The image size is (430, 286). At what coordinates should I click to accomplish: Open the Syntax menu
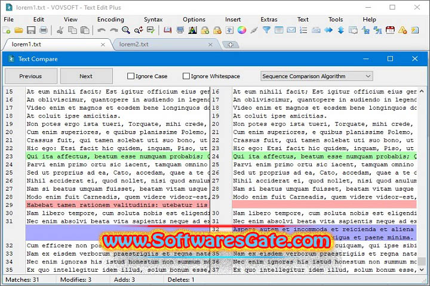coord(153,20)
